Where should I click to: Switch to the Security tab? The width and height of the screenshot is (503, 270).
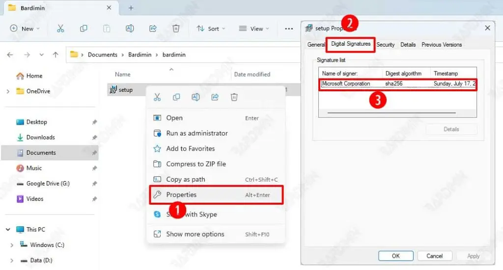point(385,45)
